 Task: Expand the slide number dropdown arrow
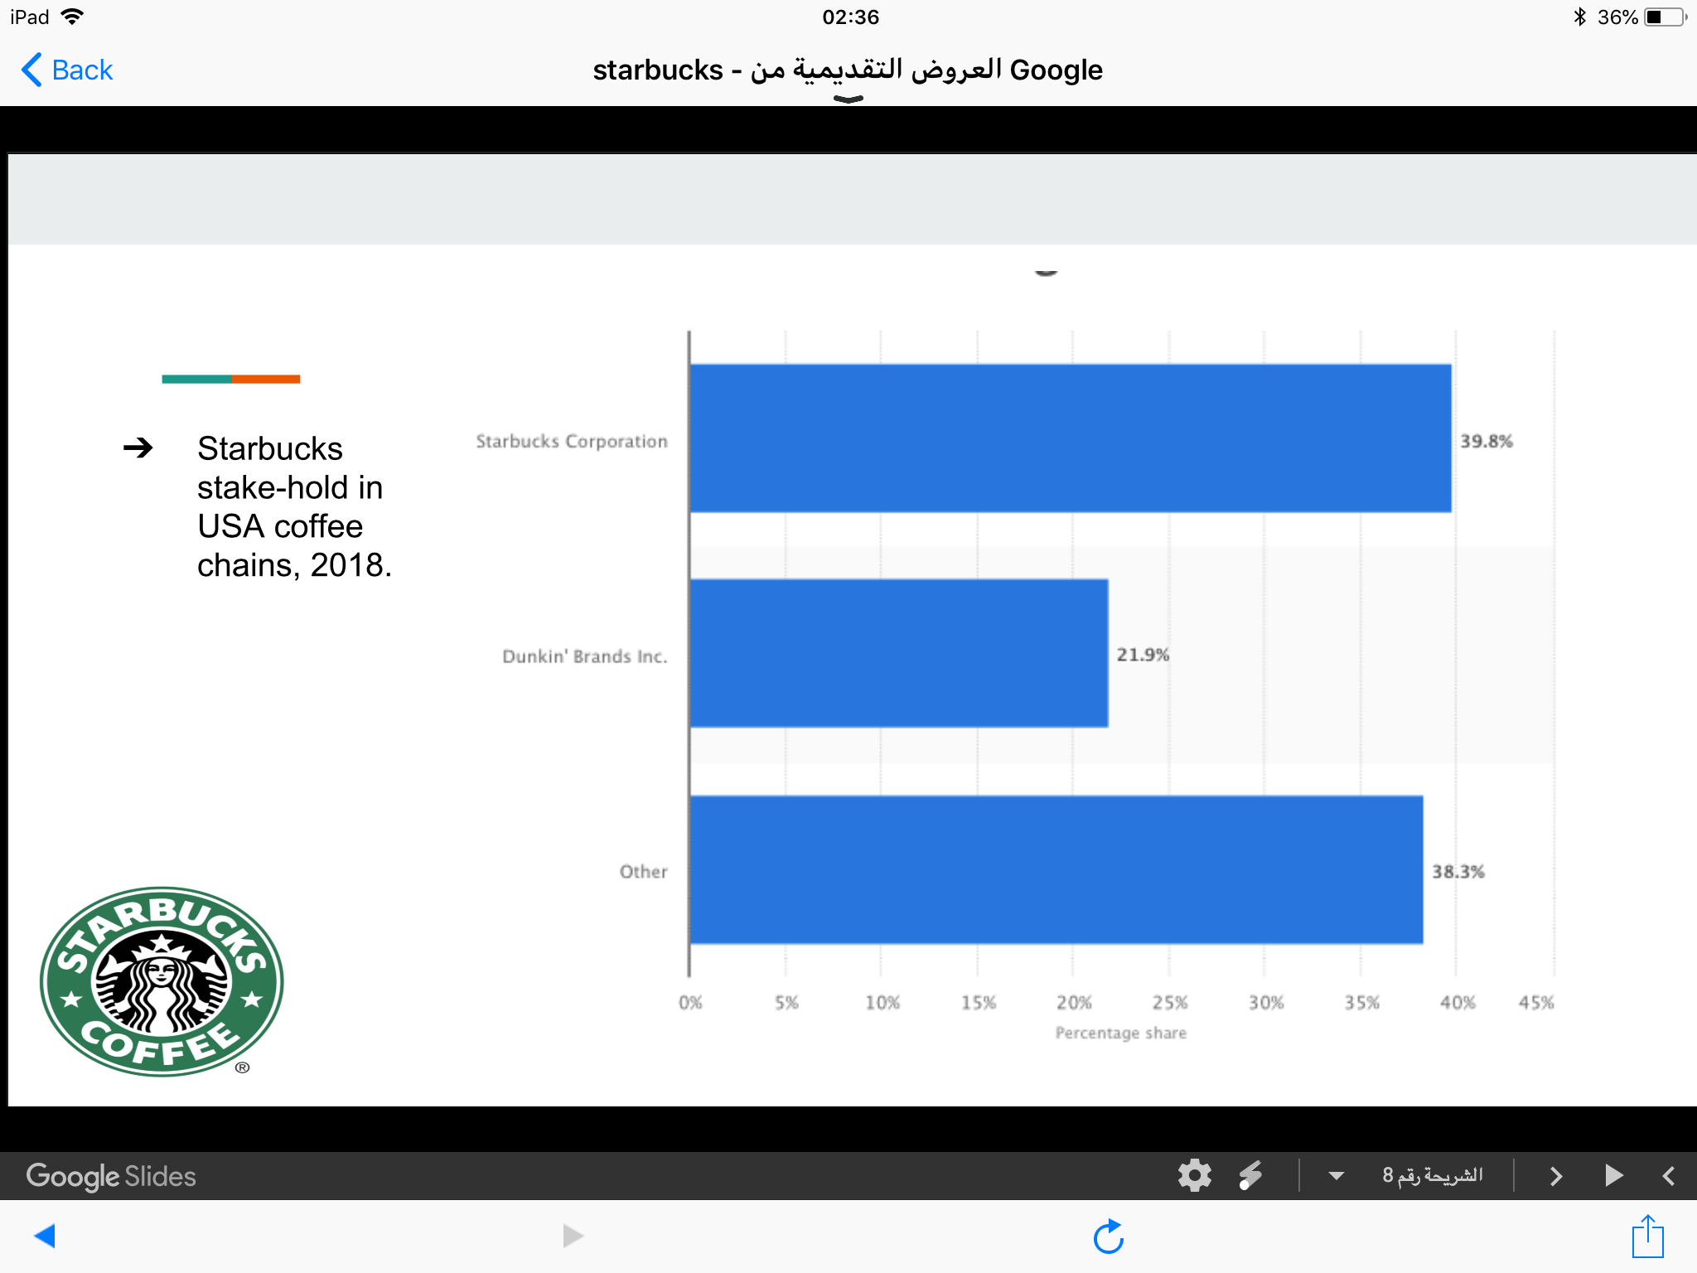1336,1175
